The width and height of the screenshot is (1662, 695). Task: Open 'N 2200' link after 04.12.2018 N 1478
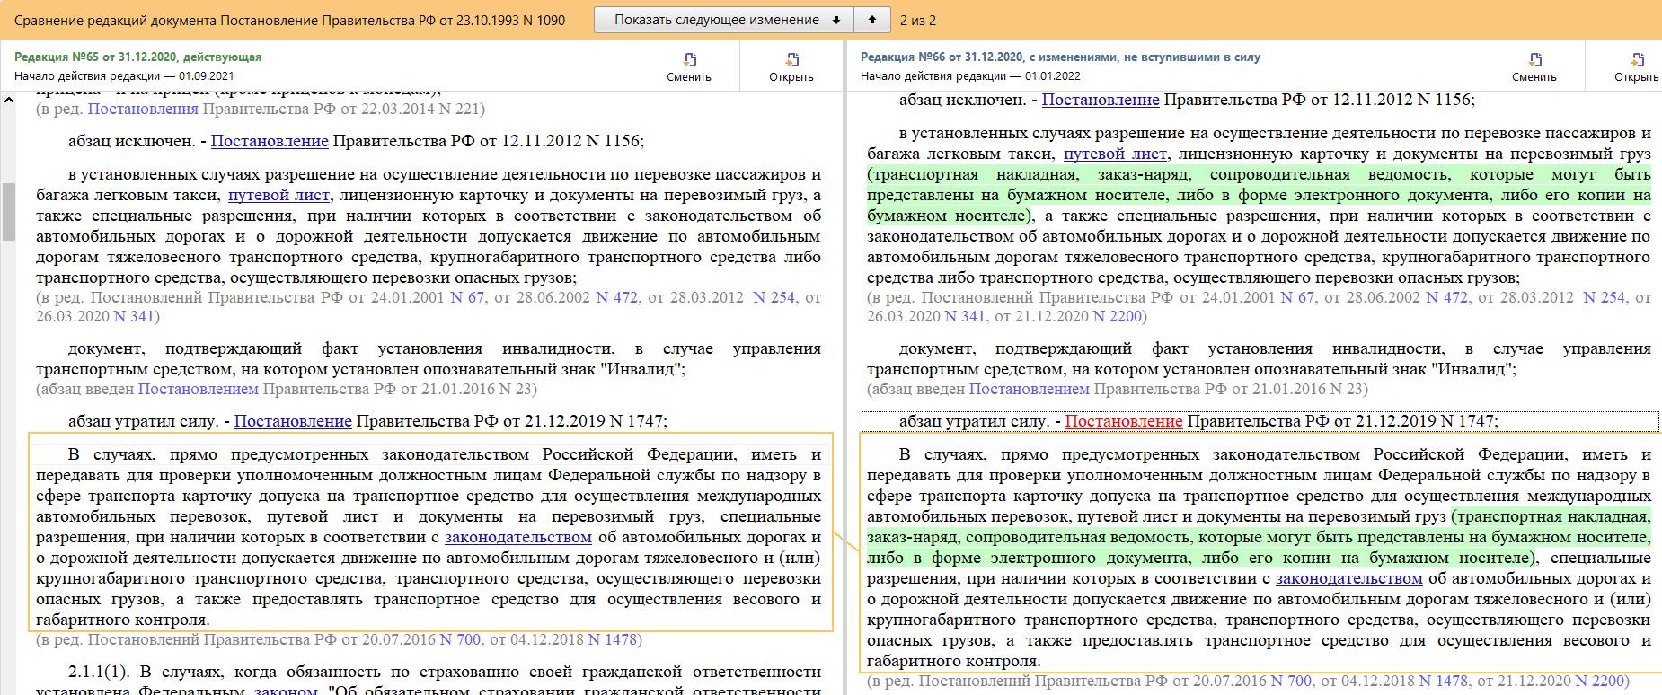(x=1601, y=681)
